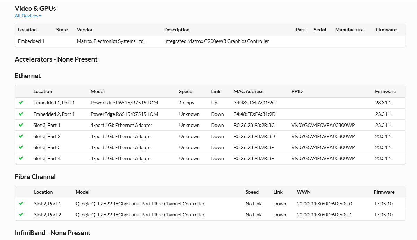The image size is (417, 240).
Task: Click No Link speed in Slot 2, Port 2 row
Action: click(254, 214)
